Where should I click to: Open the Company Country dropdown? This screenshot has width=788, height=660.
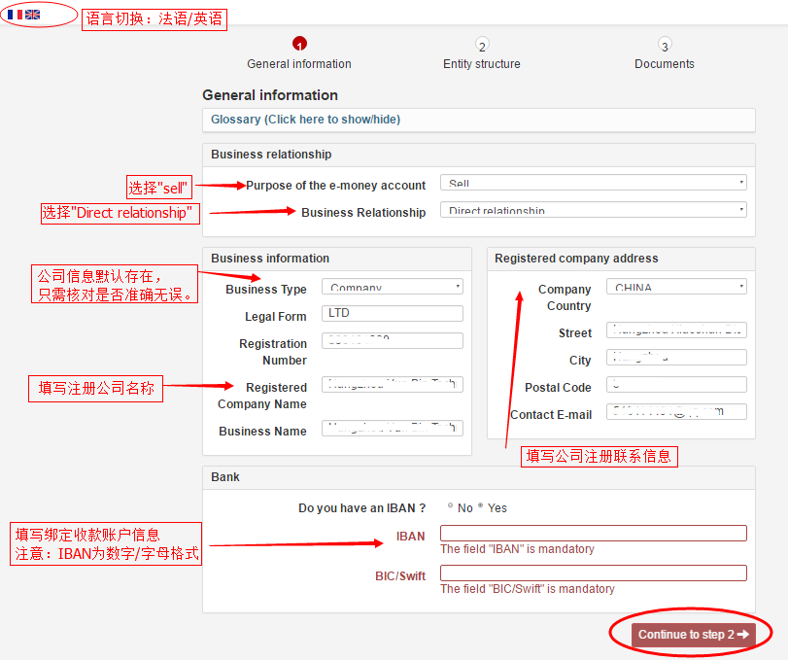(676, 286)
